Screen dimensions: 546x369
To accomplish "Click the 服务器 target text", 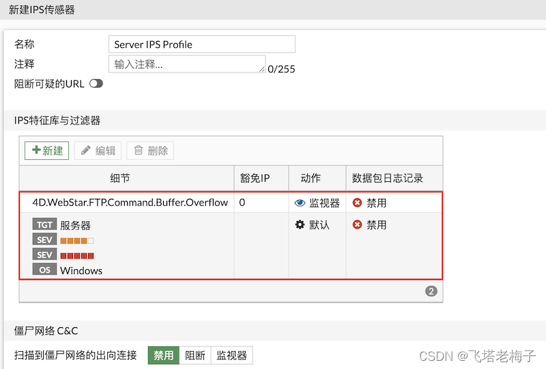I will 75,225.
